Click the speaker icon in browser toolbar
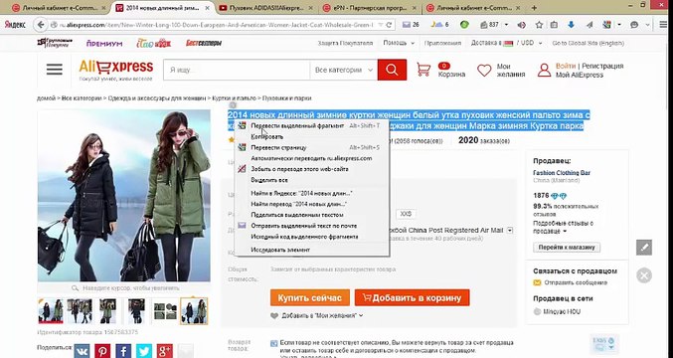Screen dimensions: 673x358 522,25
